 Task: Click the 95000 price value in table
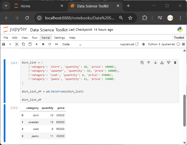[60, 129]
